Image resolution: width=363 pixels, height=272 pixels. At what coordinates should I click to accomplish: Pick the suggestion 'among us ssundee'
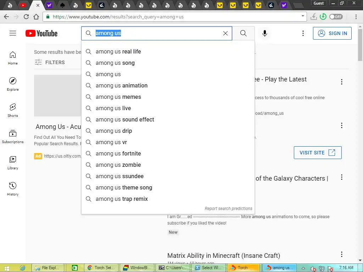pyautogui.click(x=168, y=176)
